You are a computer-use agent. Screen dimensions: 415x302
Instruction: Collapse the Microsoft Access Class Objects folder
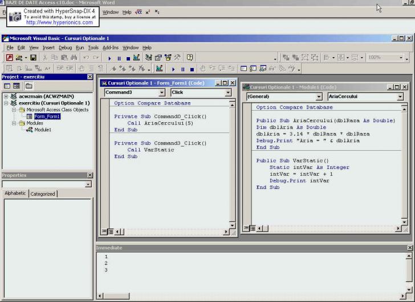click(x=14, y=110)
